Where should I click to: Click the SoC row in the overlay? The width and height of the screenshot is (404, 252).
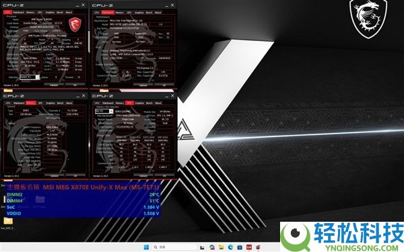[83, 207]
